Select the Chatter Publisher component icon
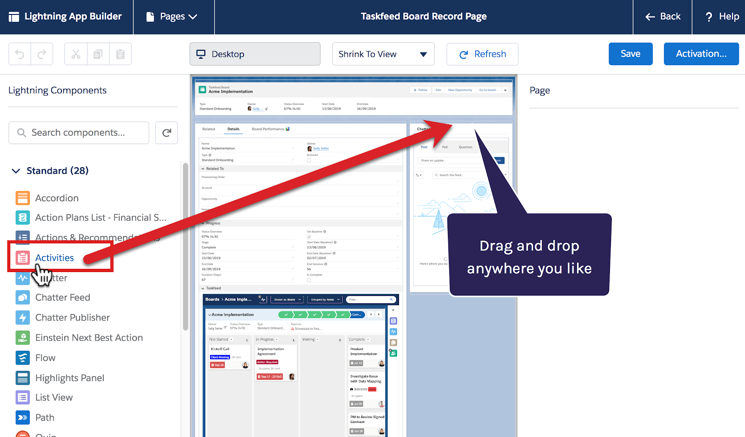The height and width of the screenshot is (437, 745). pyautogui.click(x=23, y=317)
